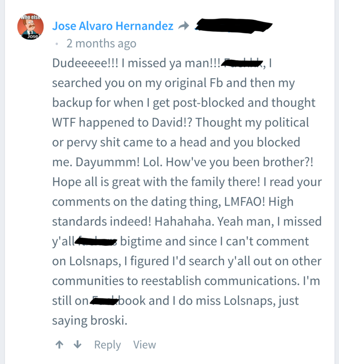The image size is (339, 364).
Task: Open Jose's cartoon profile avatar
Action: tap(30, 27)
